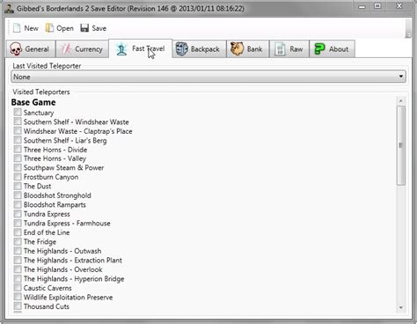
Task: Check Southern Shelf - Windshear Waste
Action: [18, 121]
